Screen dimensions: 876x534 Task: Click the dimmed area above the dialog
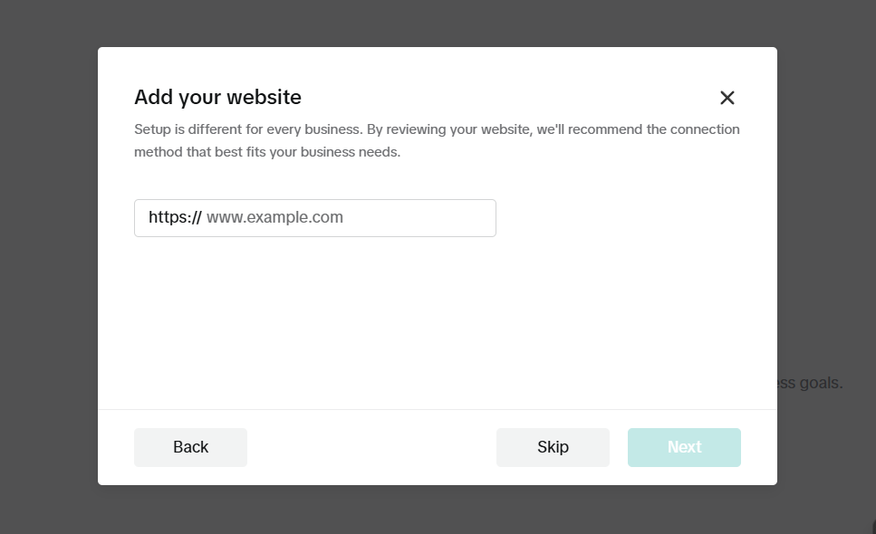[437, 23]
